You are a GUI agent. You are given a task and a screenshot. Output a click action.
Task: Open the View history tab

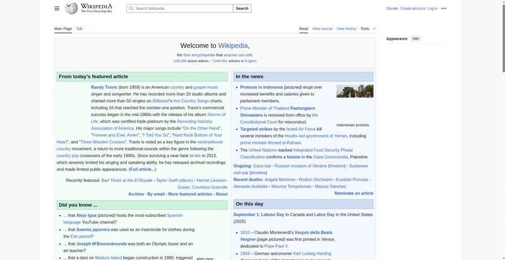[346, 28]
